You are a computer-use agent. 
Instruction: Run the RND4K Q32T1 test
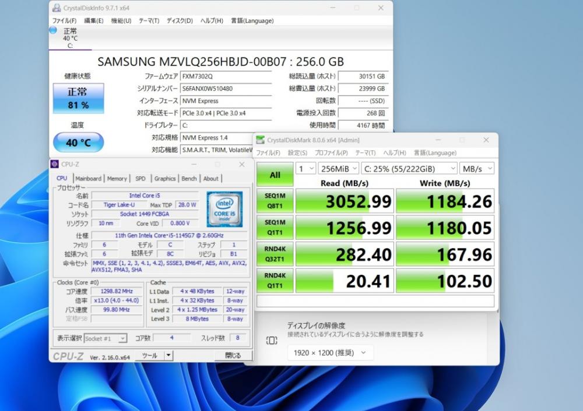(x=275, y=254)
